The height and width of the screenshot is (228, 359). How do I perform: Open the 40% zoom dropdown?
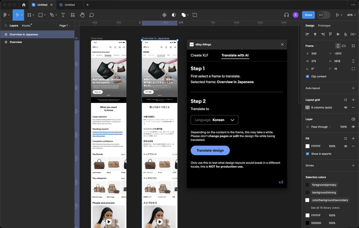pos(351,15)
